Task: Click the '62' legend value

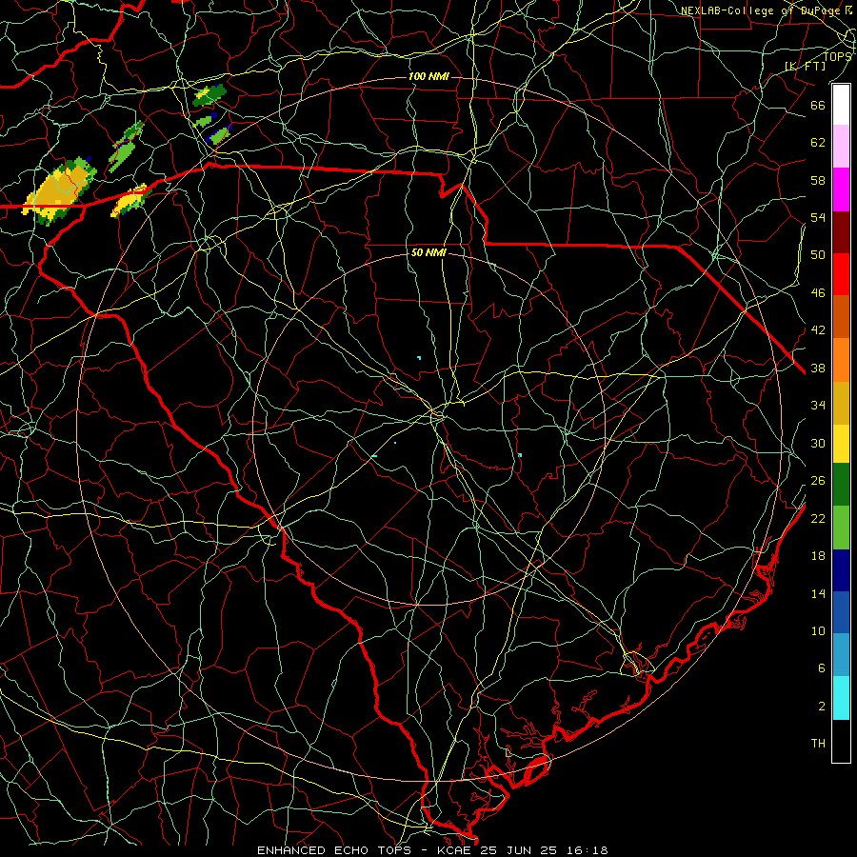Action: [x=818, y=143]
